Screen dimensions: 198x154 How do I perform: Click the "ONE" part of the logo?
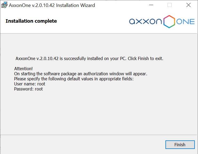coord(185,22)
